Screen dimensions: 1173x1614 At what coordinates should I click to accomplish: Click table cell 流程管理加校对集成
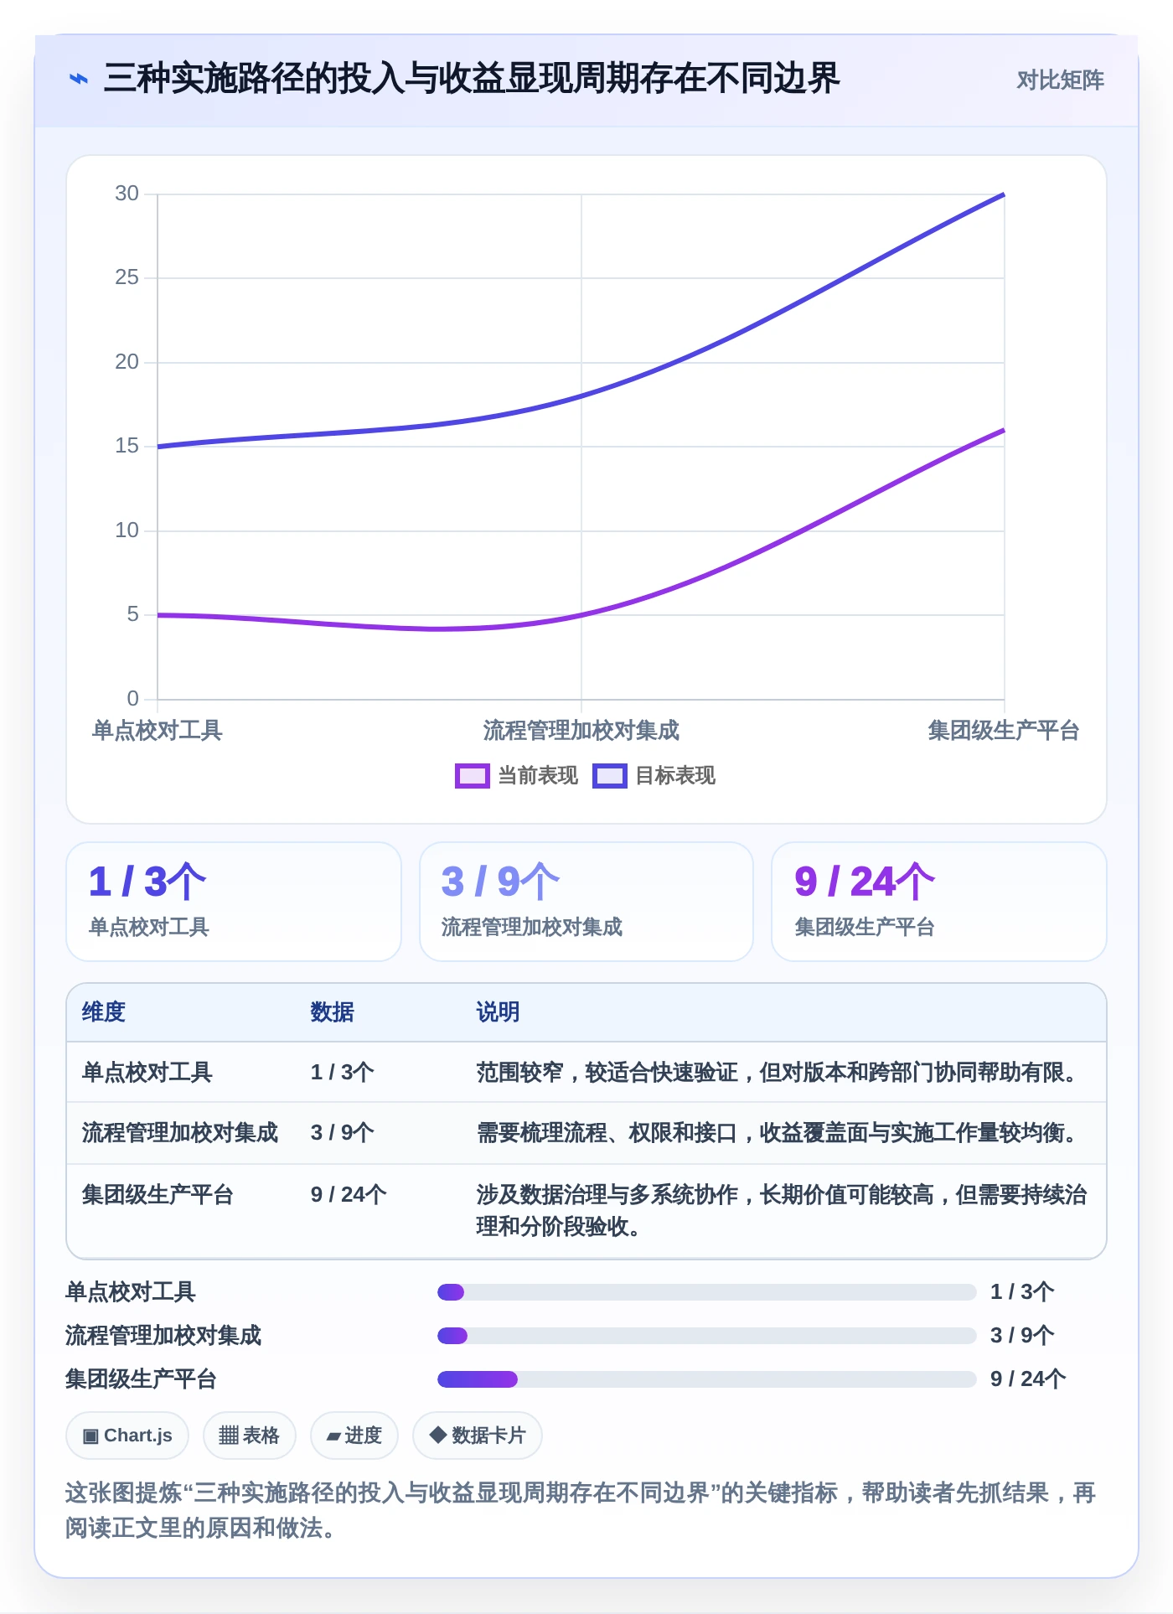180,1133
